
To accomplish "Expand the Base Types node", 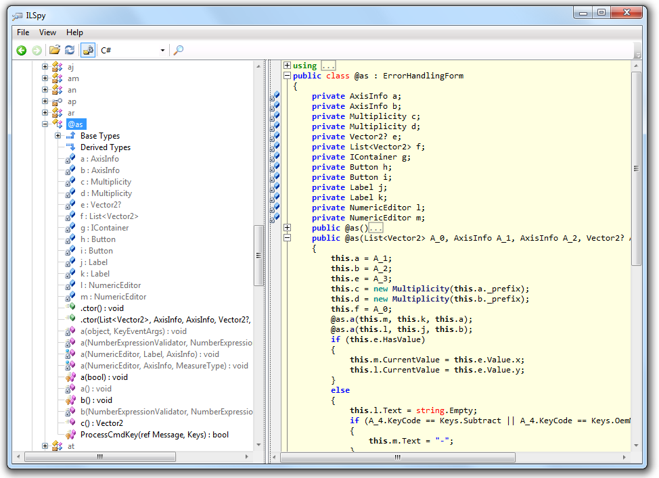I will click(58, 135).
